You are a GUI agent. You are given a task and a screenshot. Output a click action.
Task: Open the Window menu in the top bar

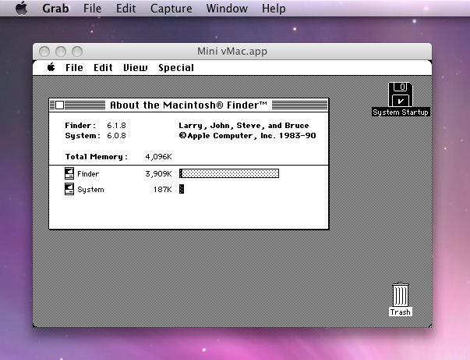[227, 9]
